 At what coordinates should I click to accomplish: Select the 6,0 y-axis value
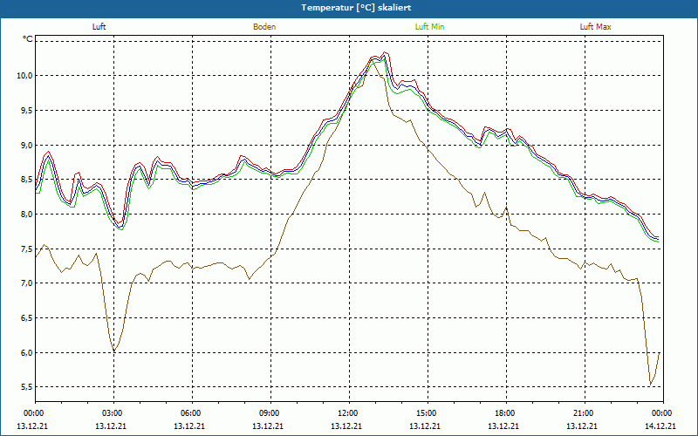point(26,352)
